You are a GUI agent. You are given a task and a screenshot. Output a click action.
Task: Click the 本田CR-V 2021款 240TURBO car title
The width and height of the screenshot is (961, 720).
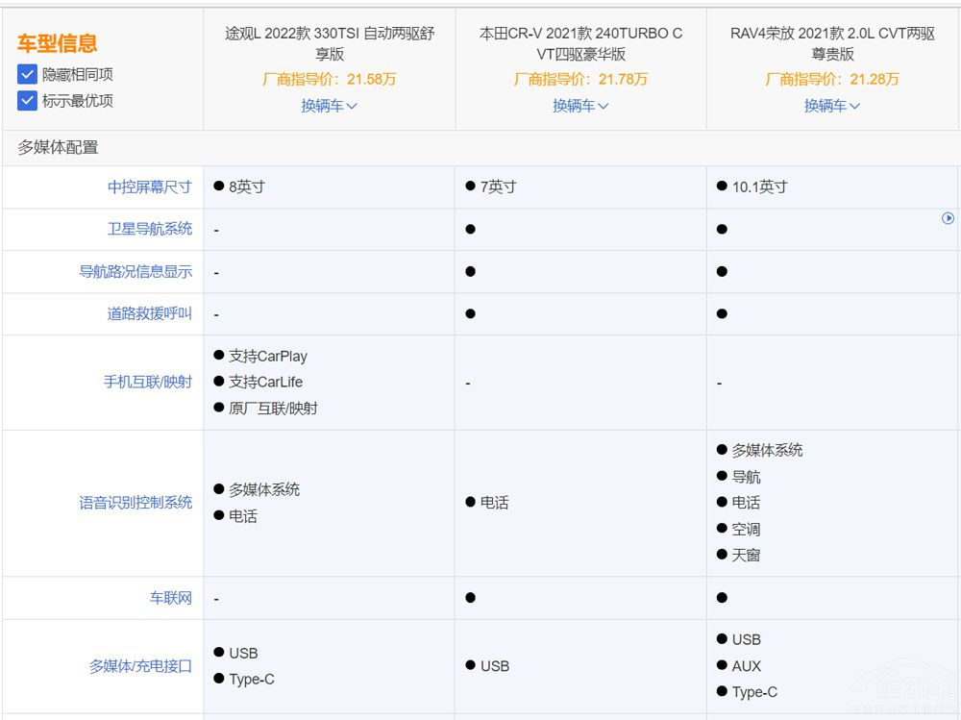(580, 43)
